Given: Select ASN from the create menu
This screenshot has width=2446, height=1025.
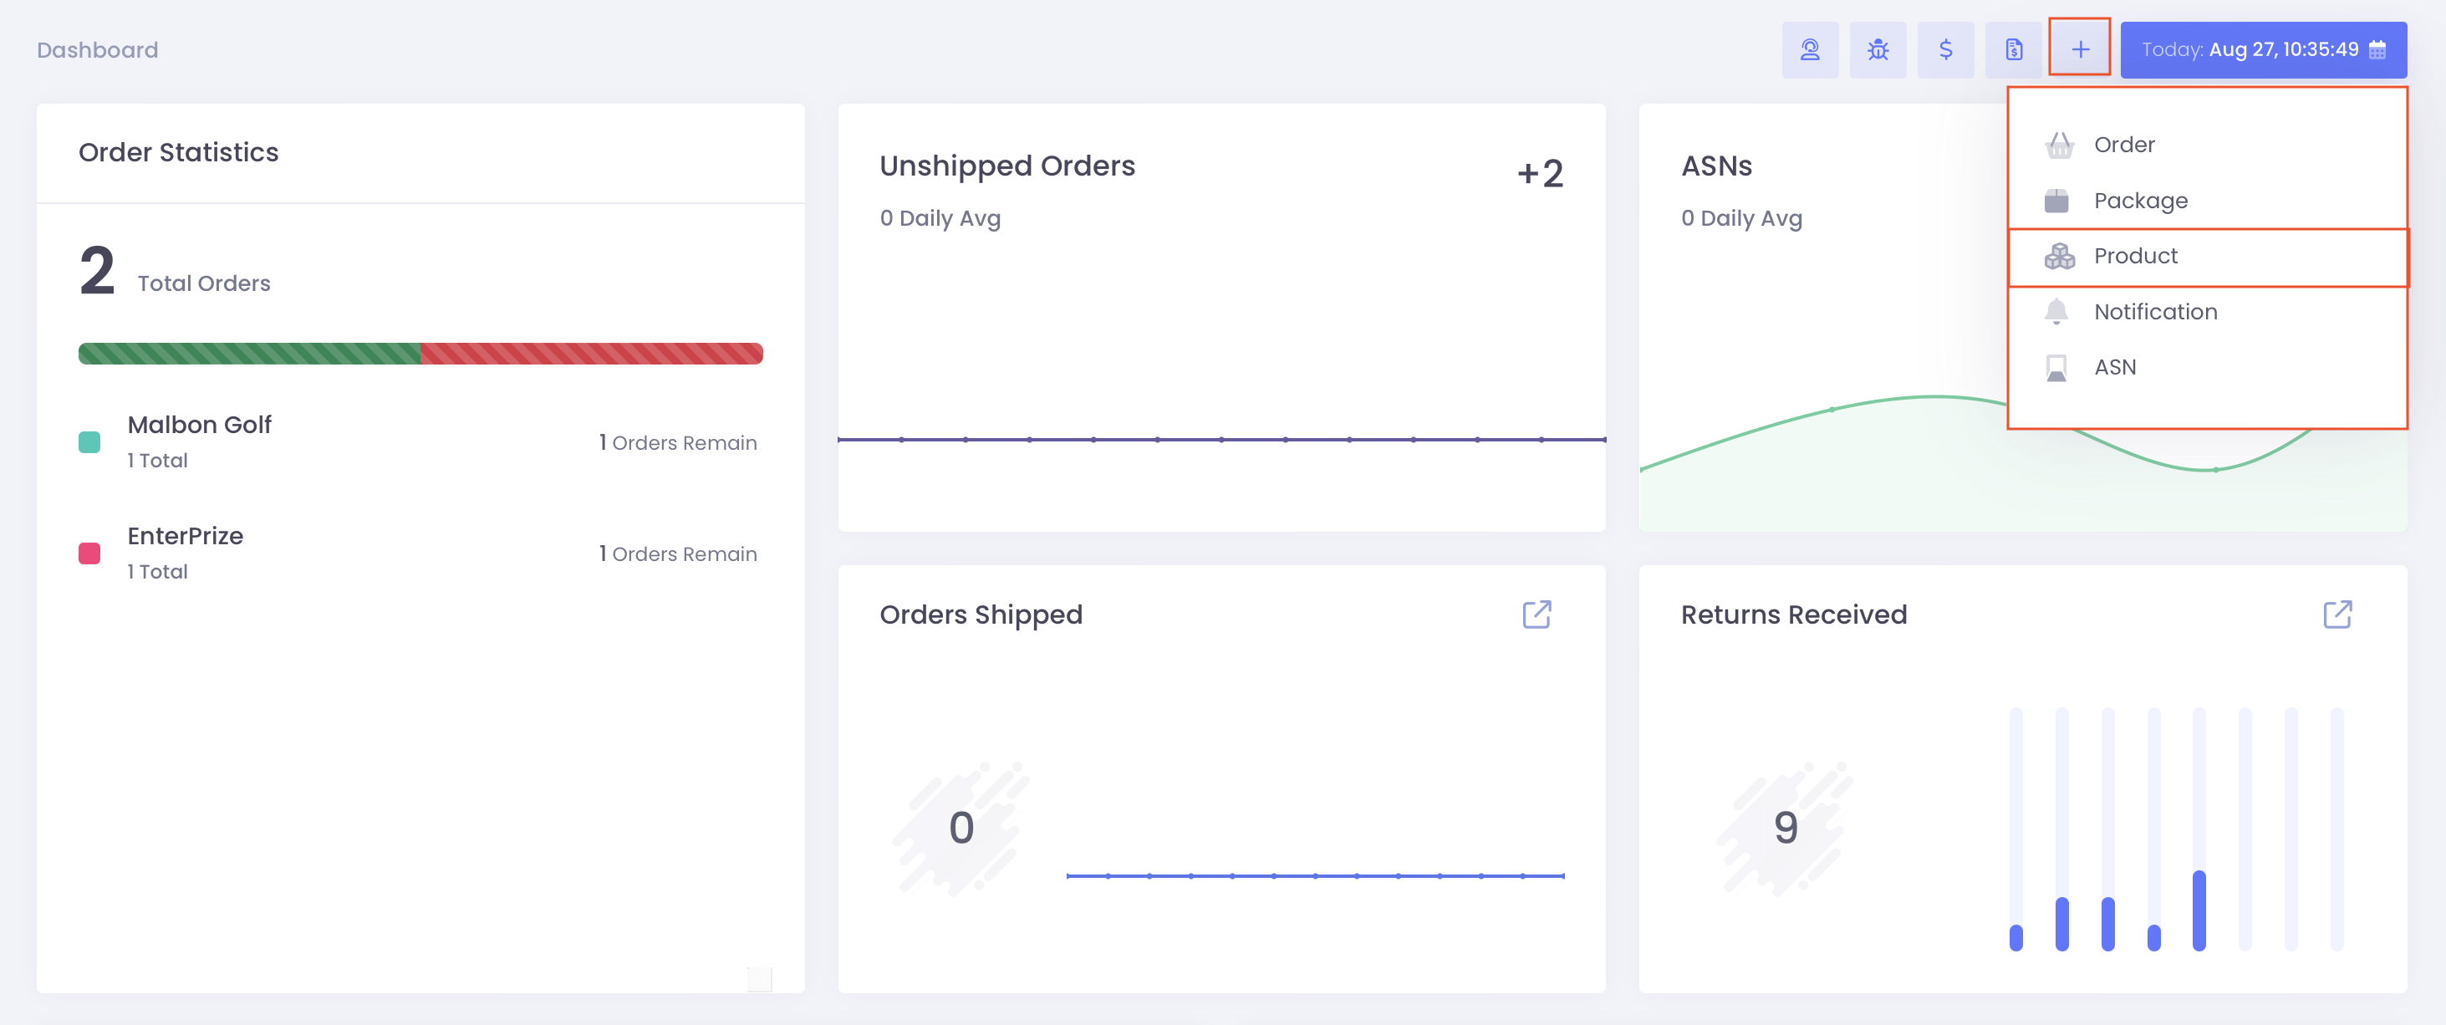Looking at the screenshot, I should coord(2115,368).
